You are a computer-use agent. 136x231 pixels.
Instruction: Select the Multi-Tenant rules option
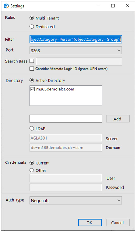tap(44, 18)
